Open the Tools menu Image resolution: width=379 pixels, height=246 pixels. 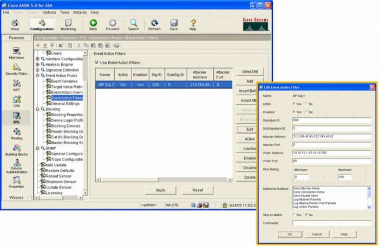pyautogui.click(x=64, y=12)
